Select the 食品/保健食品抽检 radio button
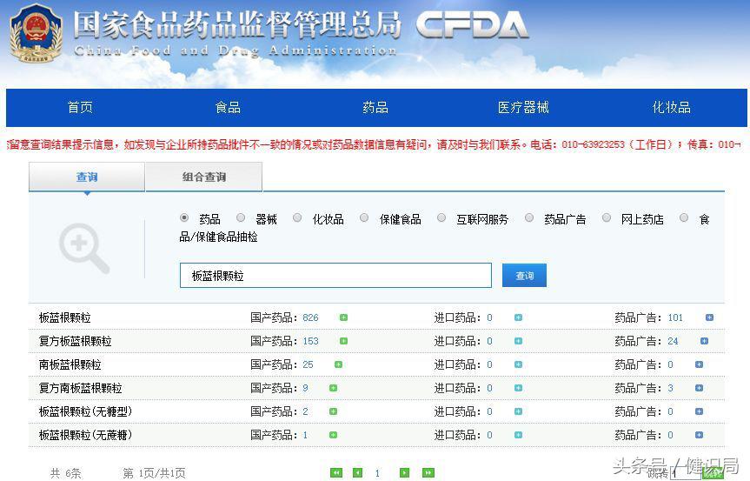 (683, 217)
